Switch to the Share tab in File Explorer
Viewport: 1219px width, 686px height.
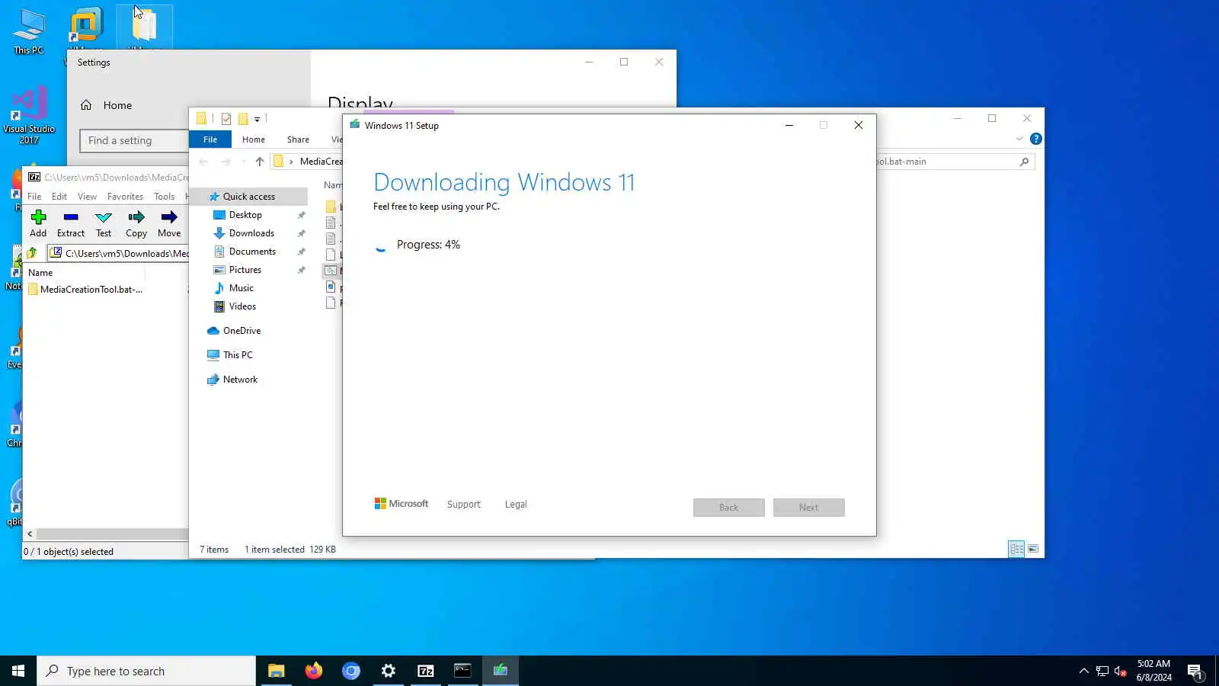298,139
